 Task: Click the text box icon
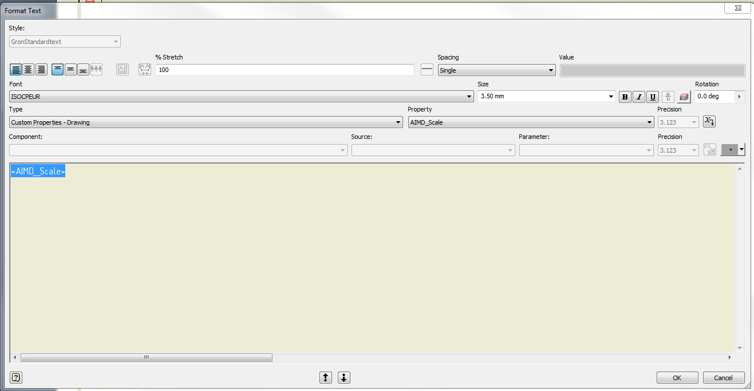(x=123, y=70)
